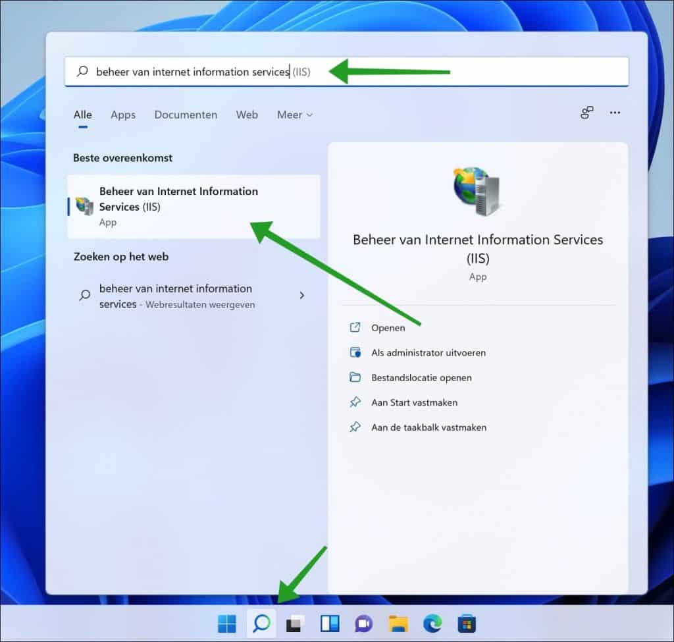The width and height of the screenshot is (674, 642).
Task: Click the Start button on the taskbar
Action: click(227, 623)
